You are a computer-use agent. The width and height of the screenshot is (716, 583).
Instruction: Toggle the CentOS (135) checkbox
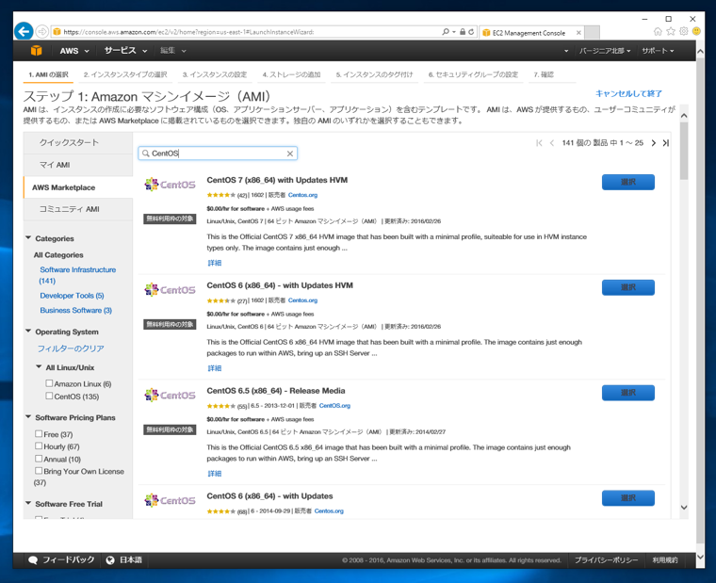click(x=49, y=396)
